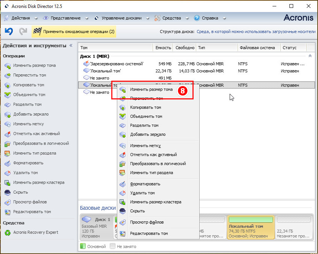Screen dimensions: 318x254
Task: Select the 491 МБ Не занято row
Action: [197, 78]
